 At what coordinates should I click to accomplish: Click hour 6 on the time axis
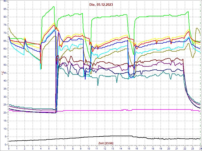point(57,149)
